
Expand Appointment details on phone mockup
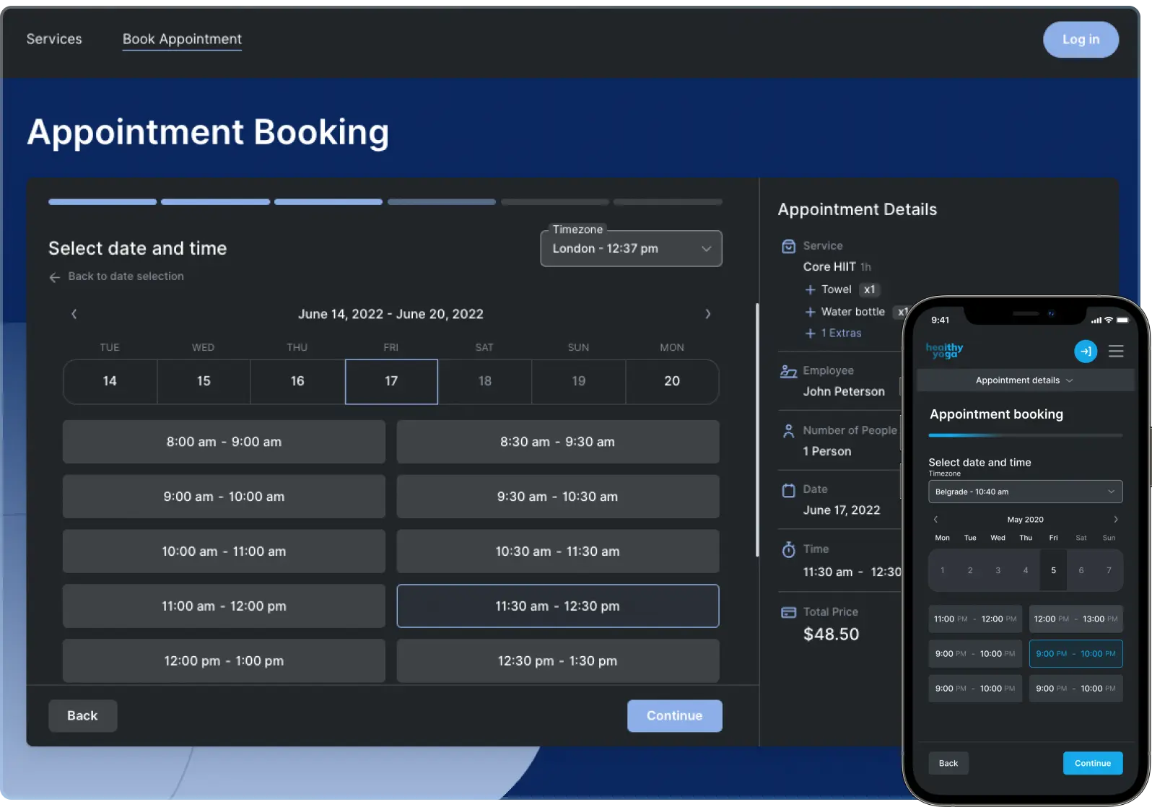click(x=1024, y=380)
